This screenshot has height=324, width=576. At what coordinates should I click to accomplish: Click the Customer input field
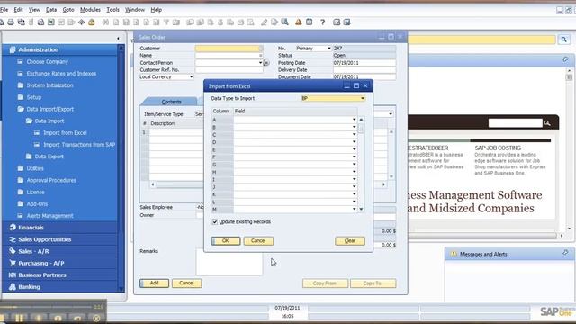(229, 49)
